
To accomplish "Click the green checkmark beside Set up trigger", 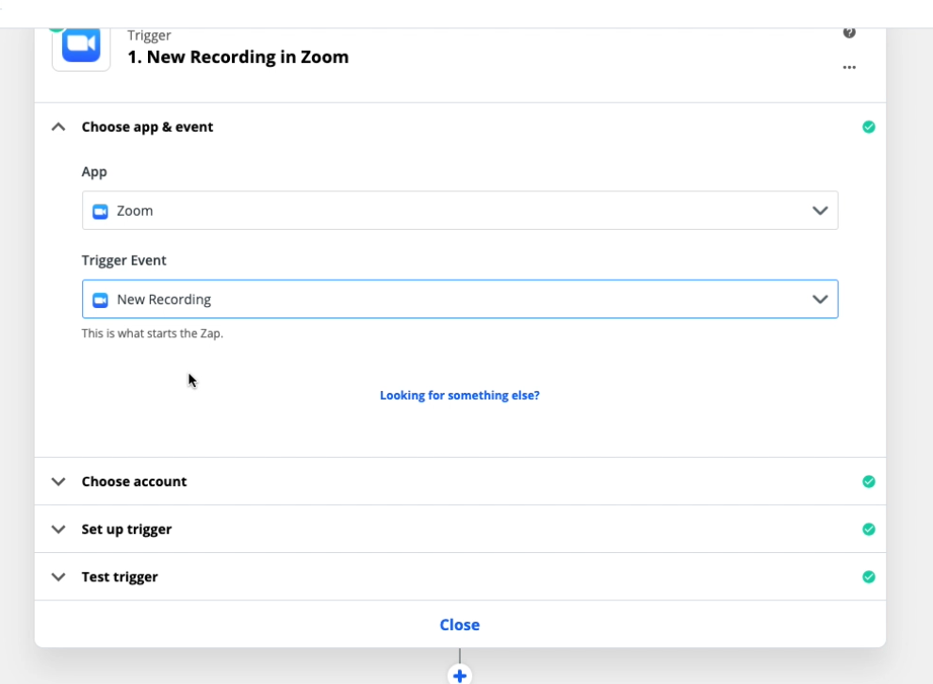I will point(869,529).
